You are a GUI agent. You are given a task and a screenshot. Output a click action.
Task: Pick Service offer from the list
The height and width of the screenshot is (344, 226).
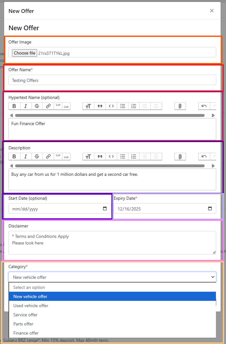pos(25,315)
